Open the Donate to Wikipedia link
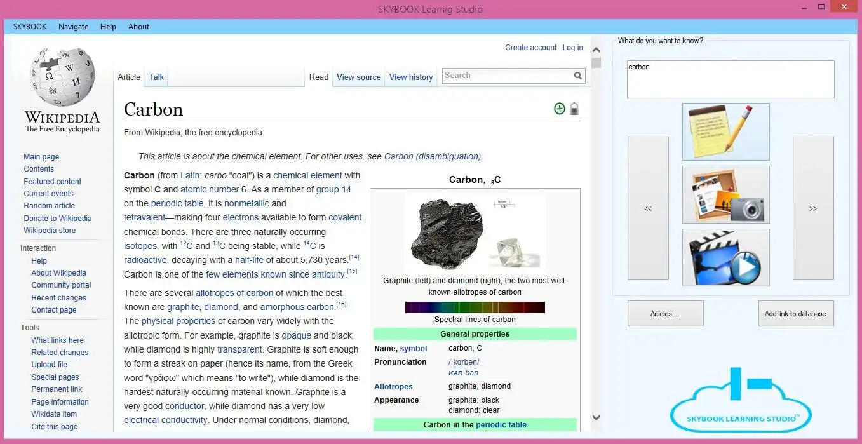This screenshot has height=444, width=862. [58, 219]
